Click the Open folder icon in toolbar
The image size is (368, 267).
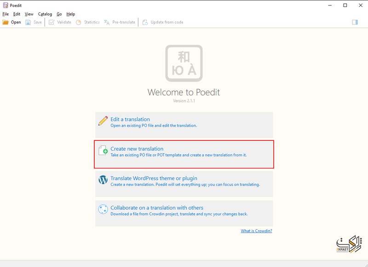6,22
